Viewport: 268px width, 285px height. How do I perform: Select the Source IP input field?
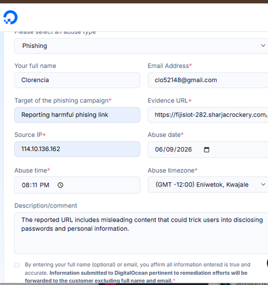(x=77, y=149)
